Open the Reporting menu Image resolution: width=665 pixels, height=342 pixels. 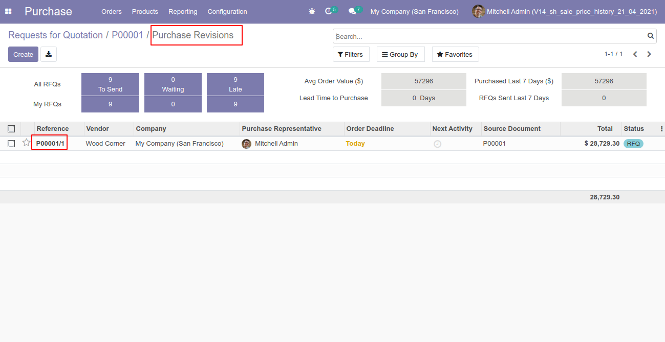(183, 11)
